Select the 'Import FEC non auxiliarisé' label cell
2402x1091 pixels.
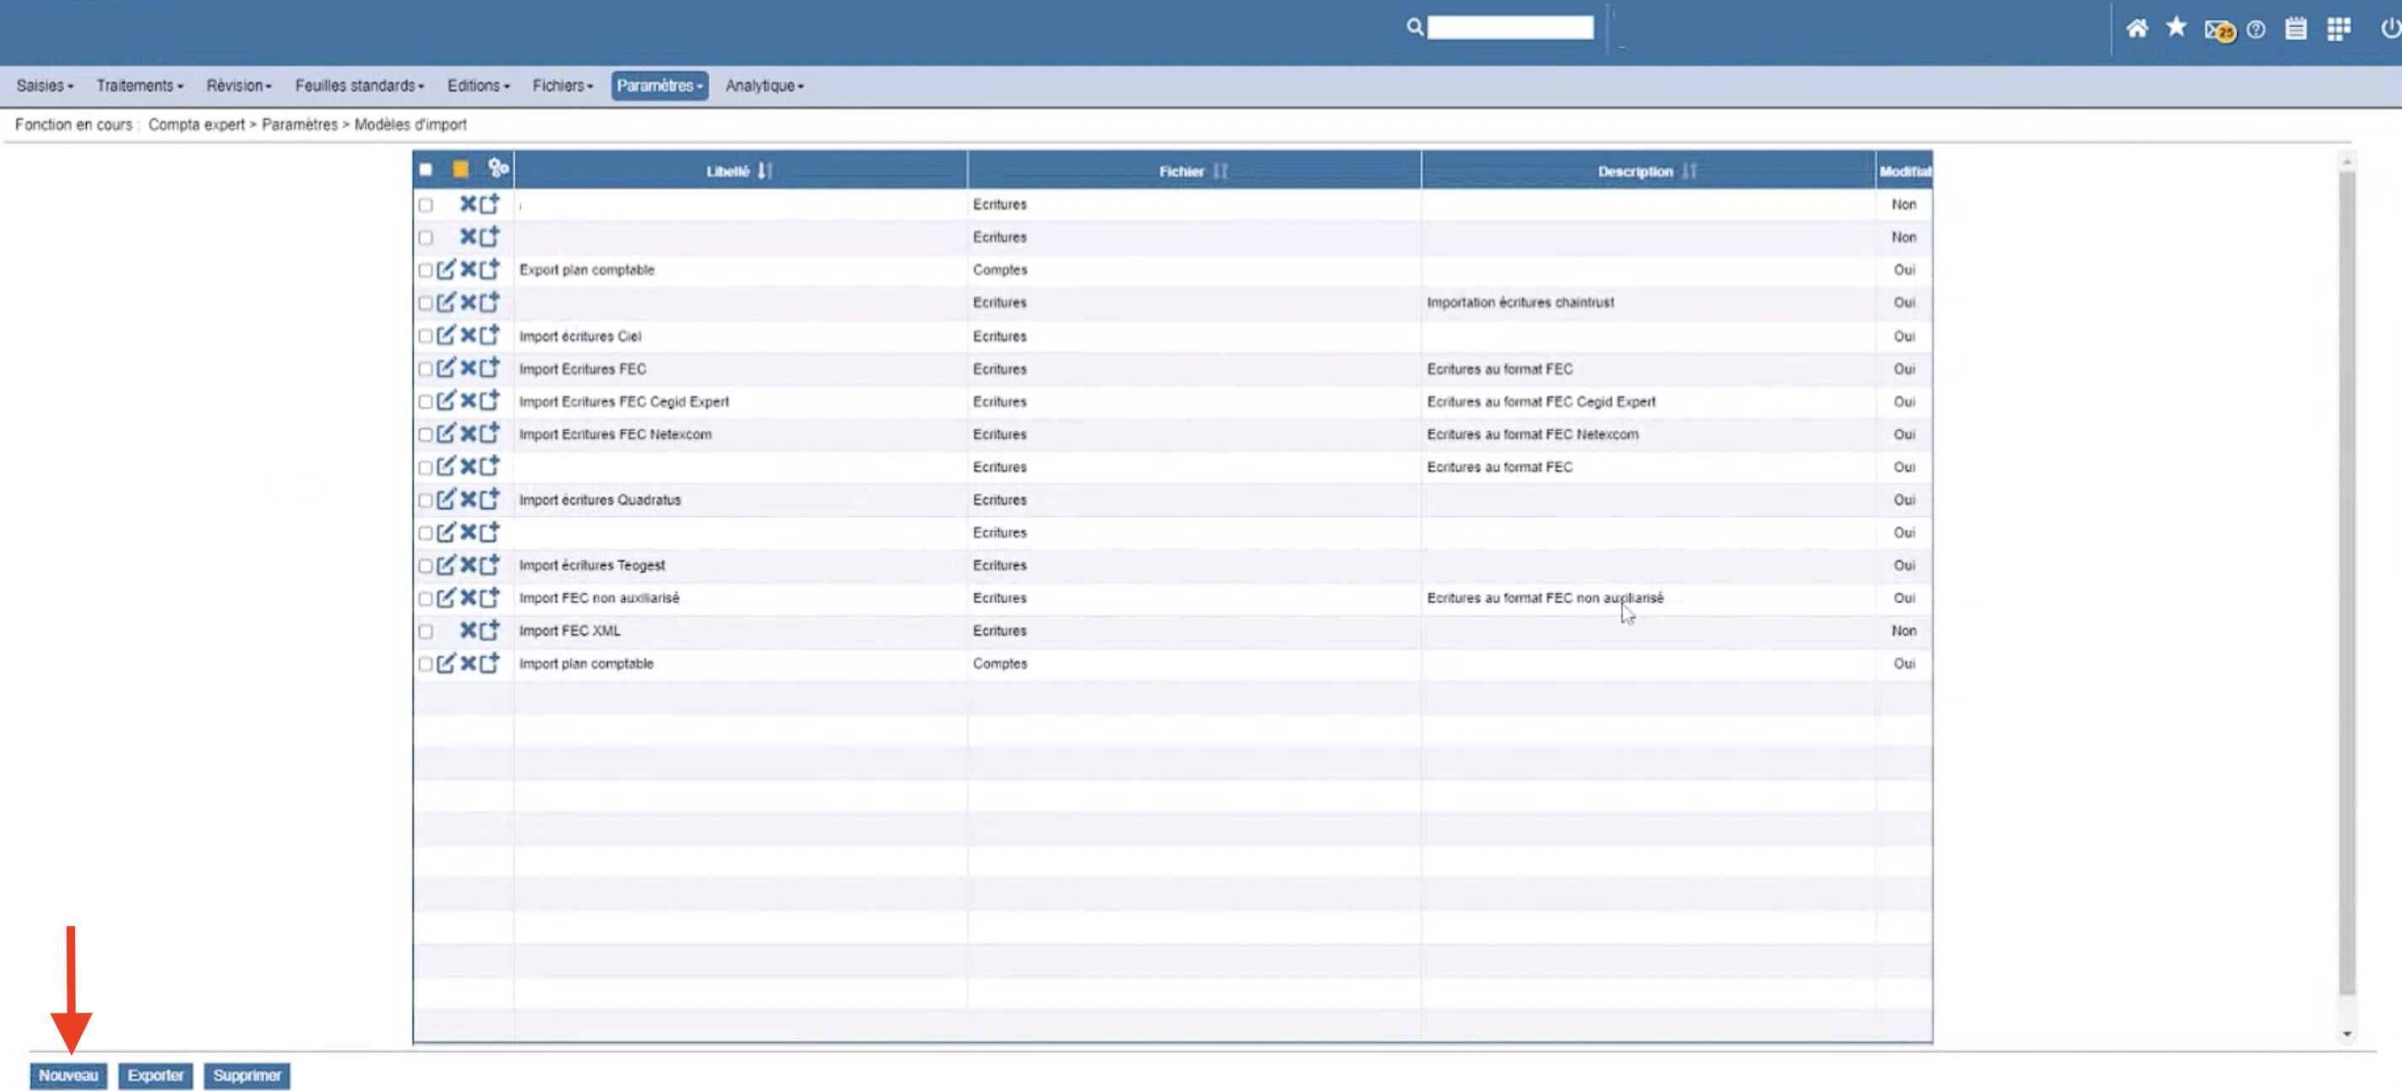740,597
